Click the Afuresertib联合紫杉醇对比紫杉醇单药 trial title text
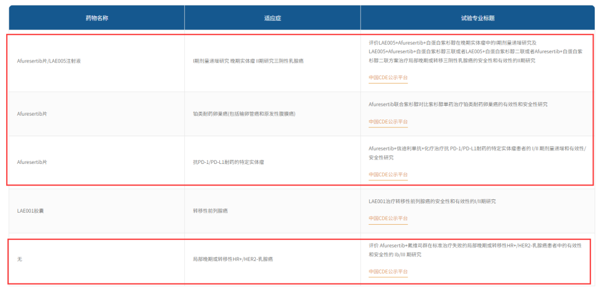This screenshot has width=598, height=289. click(458, 104)
